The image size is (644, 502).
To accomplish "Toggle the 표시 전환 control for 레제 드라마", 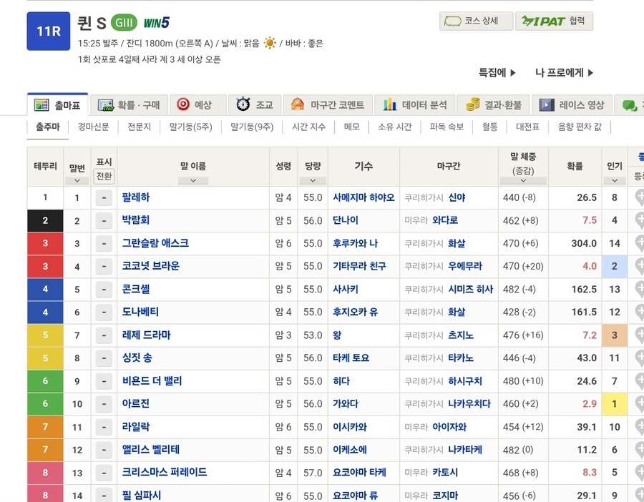I will [104, 335].
